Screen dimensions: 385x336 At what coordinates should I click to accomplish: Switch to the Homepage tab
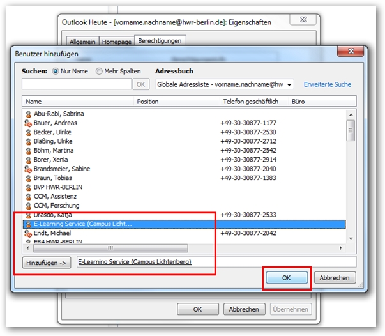117,42
